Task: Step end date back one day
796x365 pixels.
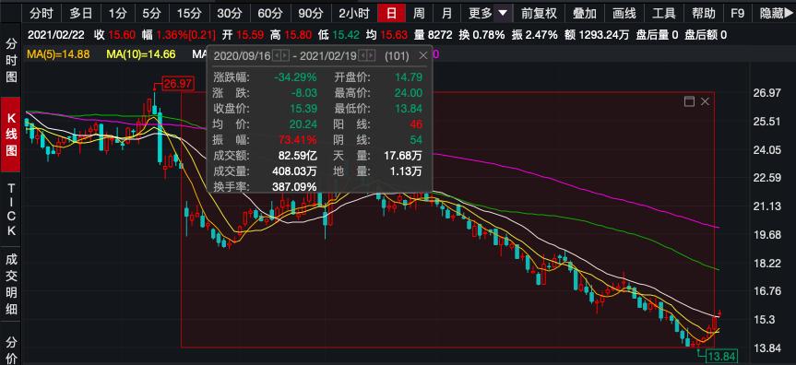Action: click(x=363, y=55)
